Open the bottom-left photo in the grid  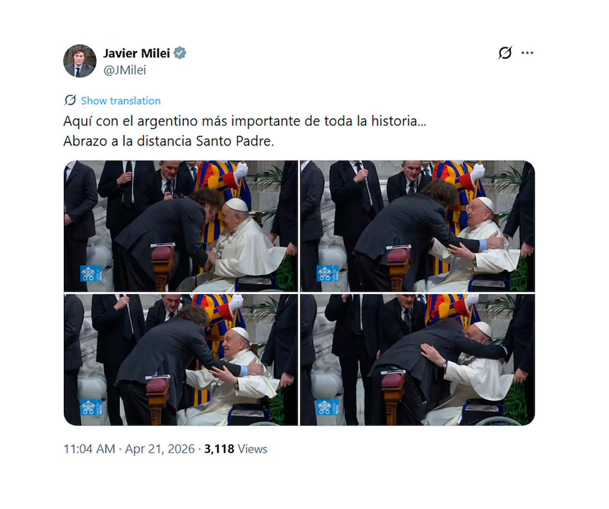coord(180,360)
